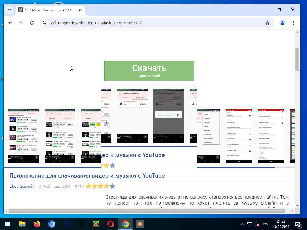Open the grayed-out screenshot with pause dialog
The width and height of the screenshot is (307, 230).
point(168,115)
